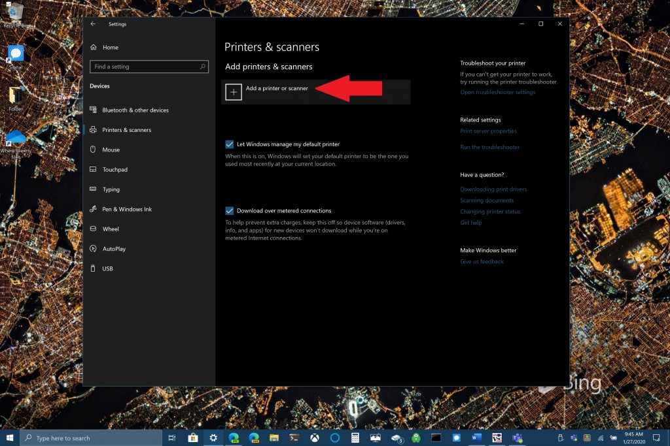Open Downloading print drivers help link
The width and height of the screenshot is (670, 446).
point(493,189)
